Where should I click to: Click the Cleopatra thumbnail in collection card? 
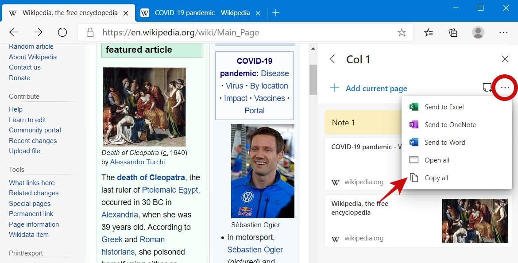coord(475,220)
